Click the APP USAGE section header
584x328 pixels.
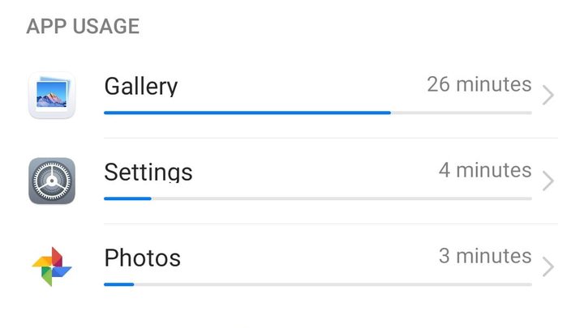(x=83, y=26)
